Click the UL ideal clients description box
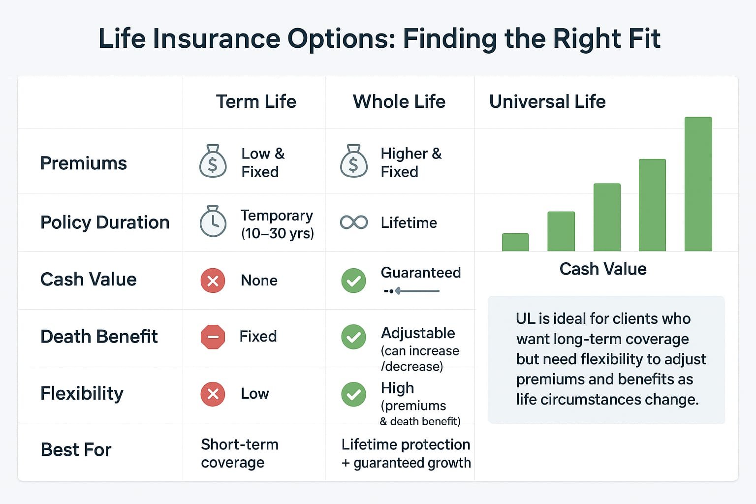The width and height of the screenshot is (756, 504). [606, 359]
